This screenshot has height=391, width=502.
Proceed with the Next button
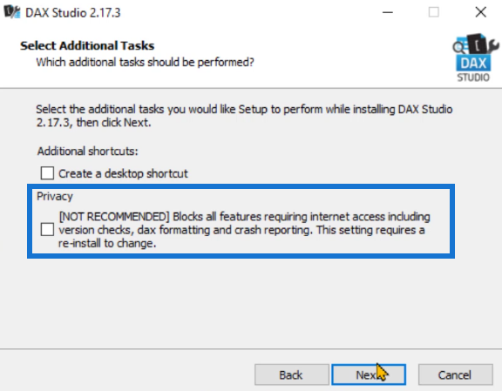click(369, 374)
